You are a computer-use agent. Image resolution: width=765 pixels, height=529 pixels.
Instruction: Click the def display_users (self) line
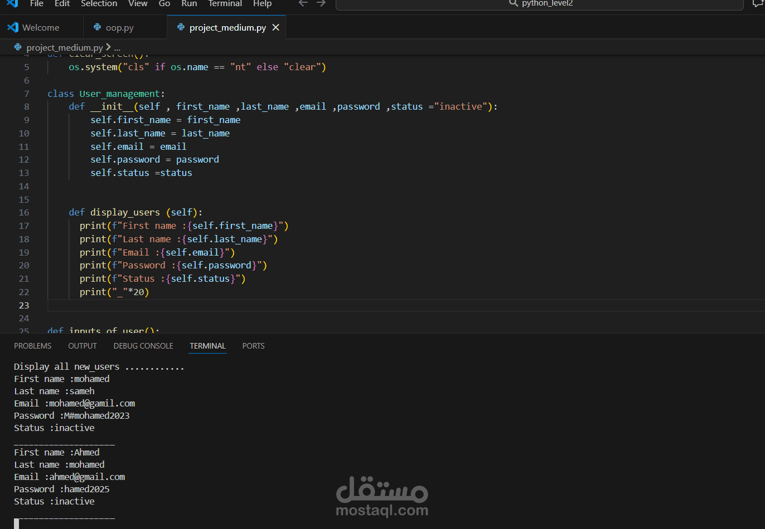[x=135, y=212]
